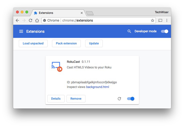The image size is (184, 127).
Task: Click the 0.1.11 version number
Action: click(86, 62)
